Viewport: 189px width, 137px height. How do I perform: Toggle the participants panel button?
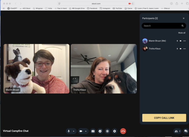pos(177,131)
